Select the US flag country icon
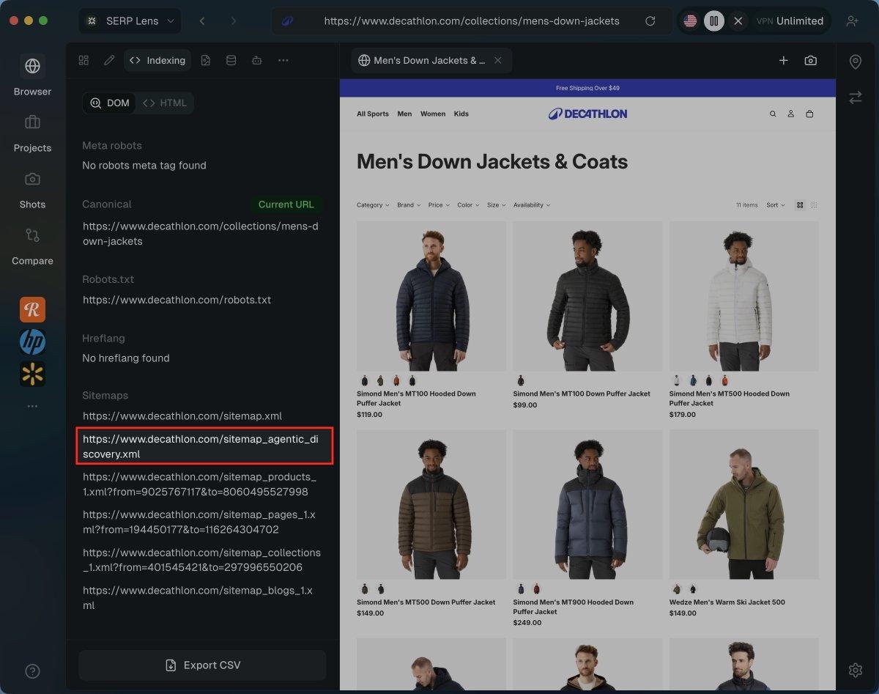This screenshot has width=879, height=694. coord(690,21)
